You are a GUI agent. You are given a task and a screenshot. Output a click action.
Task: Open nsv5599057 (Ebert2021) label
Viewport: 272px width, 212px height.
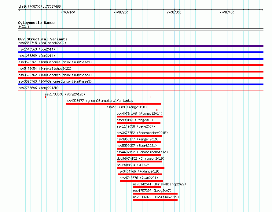[x=137, y=146]
